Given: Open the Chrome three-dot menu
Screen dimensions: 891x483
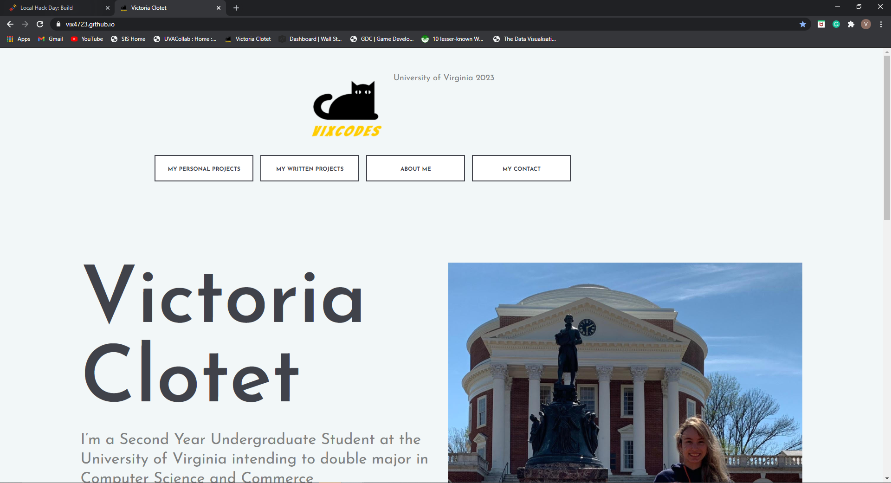Looking at the screenshot, I should (881, 24).
